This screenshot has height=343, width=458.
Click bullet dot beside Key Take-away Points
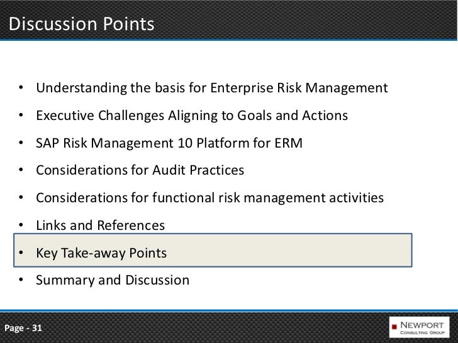pos(21,253)
